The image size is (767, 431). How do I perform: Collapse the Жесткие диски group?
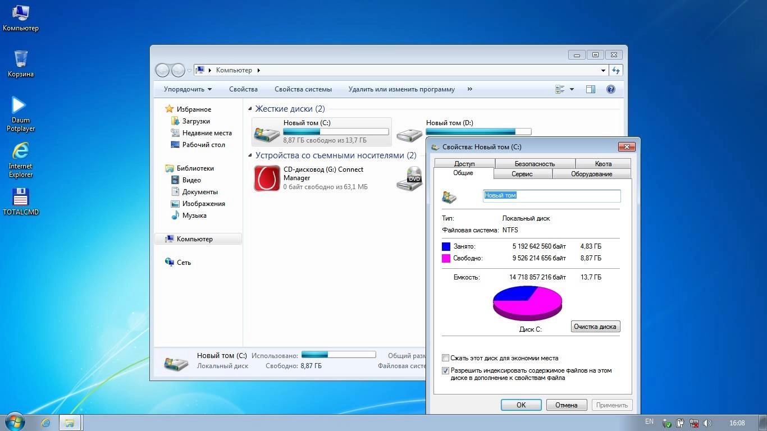(x=250, y=109)
